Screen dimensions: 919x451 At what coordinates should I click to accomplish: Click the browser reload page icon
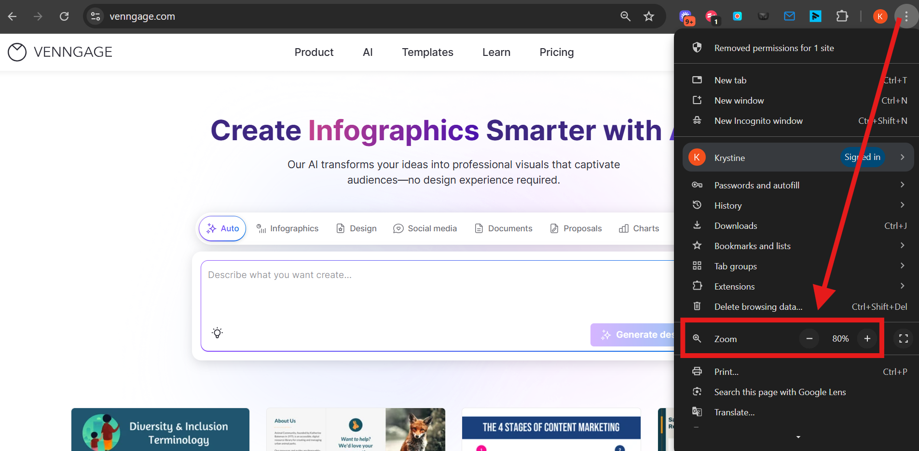pyautogui.click(x=64, y=16)
